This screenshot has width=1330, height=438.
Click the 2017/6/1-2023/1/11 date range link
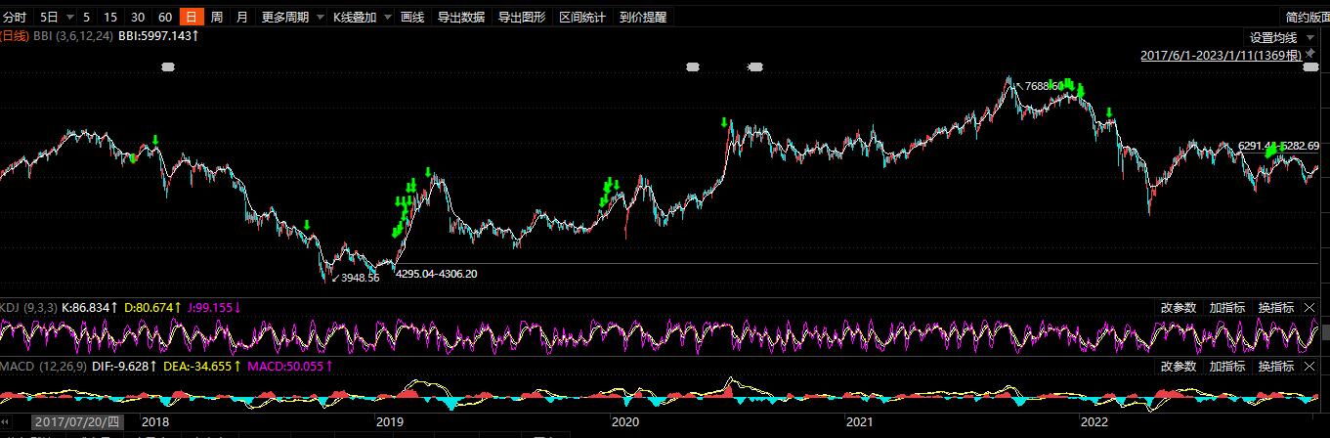1221,55
